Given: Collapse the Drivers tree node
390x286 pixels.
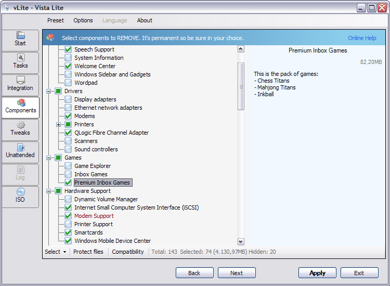Looking at the screenshot, I should click(x=49, y=92).
